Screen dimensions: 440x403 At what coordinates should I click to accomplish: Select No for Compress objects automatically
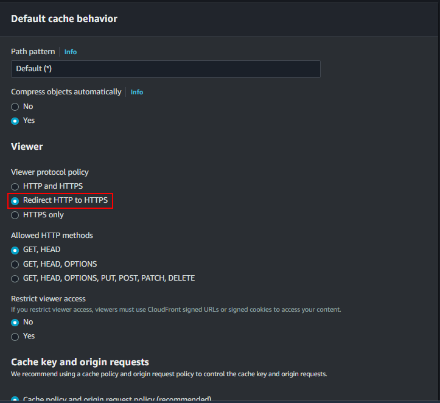[15, 107]
